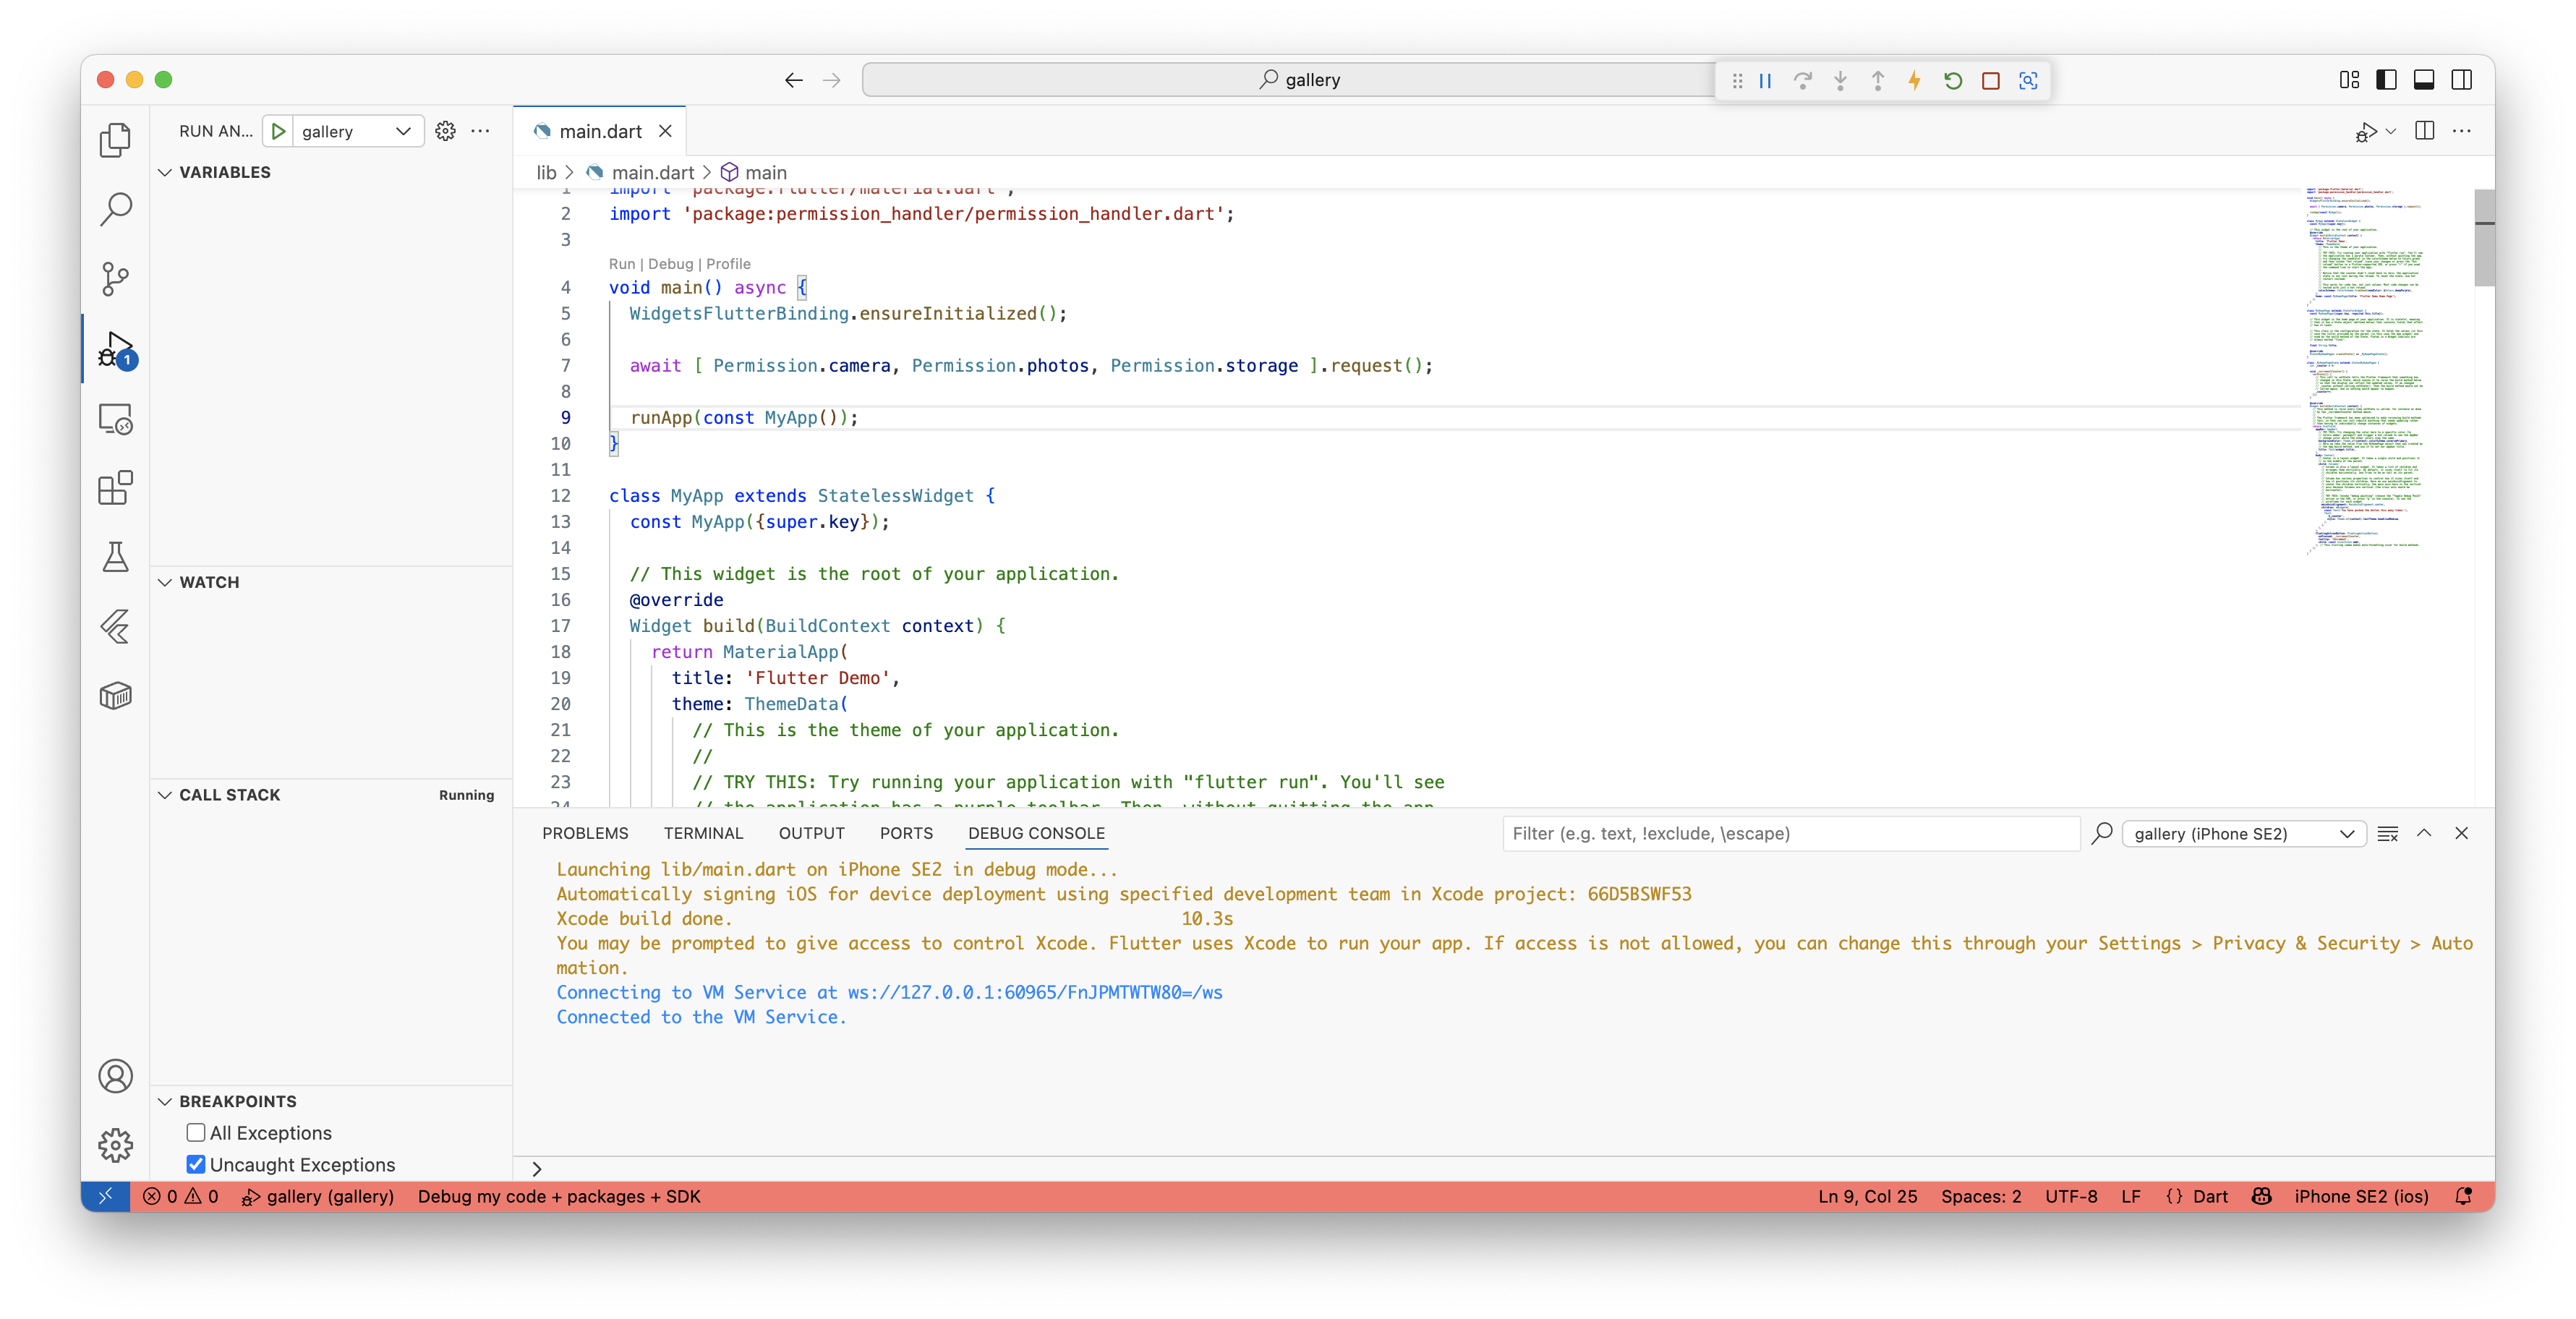Open launch.json via the gear icon

tap(445, 131)
